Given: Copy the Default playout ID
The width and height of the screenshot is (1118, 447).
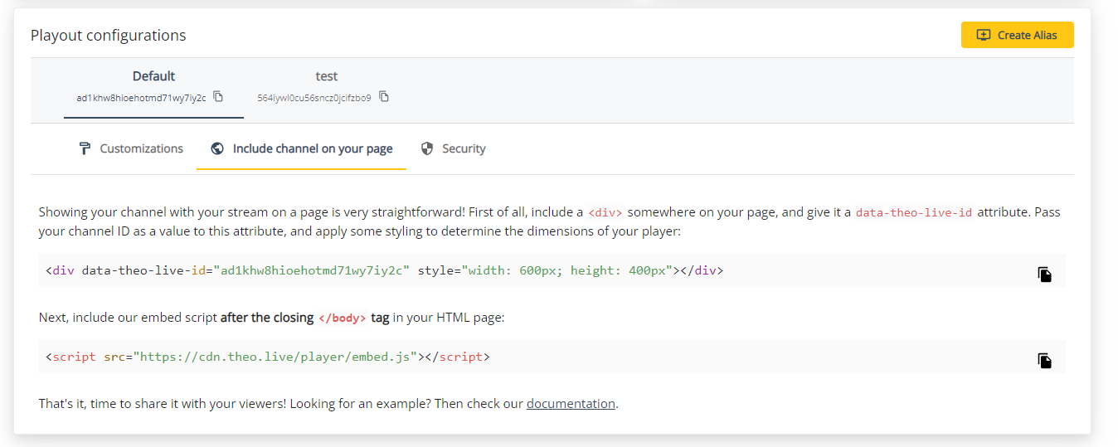Looking at the screenshot, I should coord(218,97).
